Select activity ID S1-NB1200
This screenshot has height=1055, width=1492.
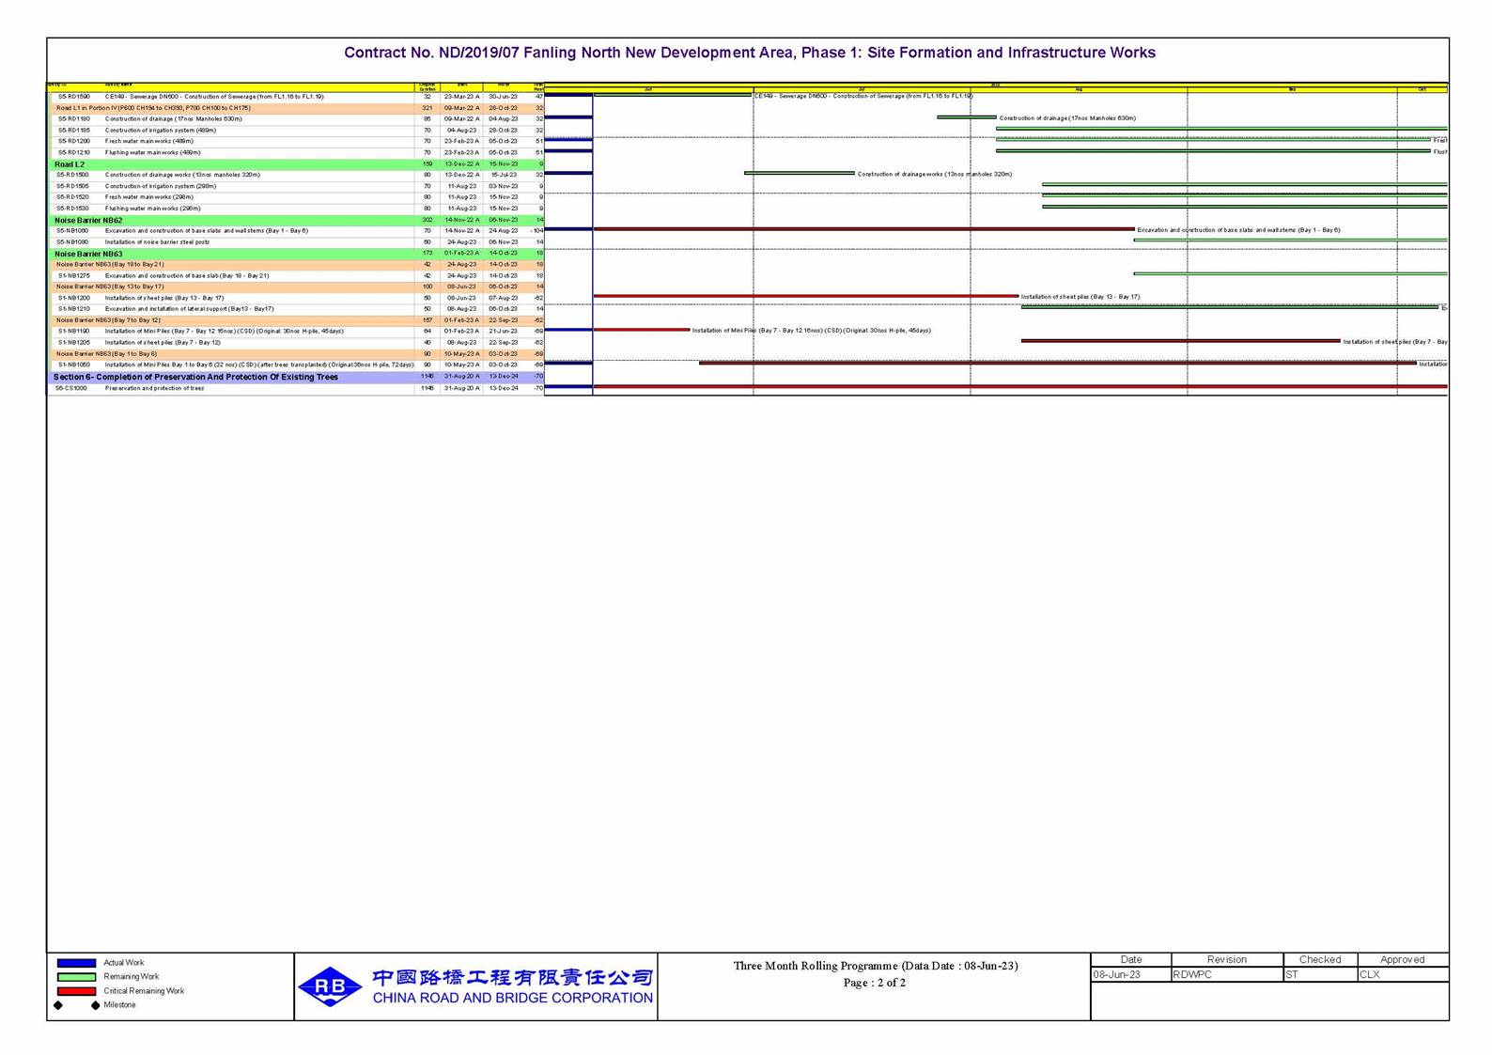(x=74, y=298)
